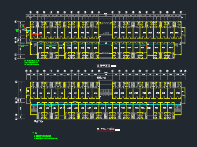Select the 首层平面图 drawing title
This screenshot has height=147, width=197.
tap(104, 66)
